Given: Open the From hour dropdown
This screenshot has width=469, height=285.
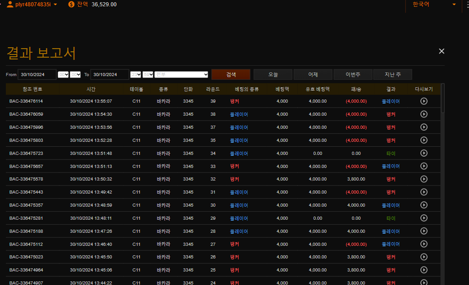Looking at the screenshot, I should point(63,74).
